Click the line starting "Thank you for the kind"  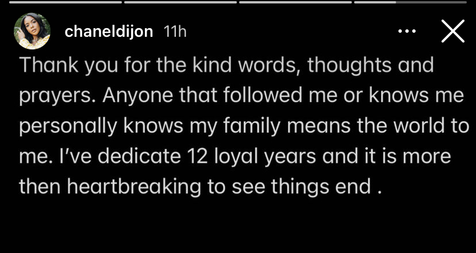pyautogui.click(x=227, y=66)
